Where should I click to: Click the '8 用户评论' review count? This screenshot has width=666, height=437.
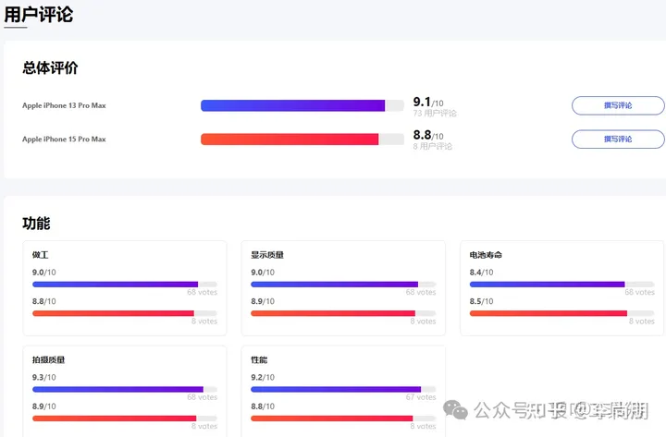[x=432, y=146]
